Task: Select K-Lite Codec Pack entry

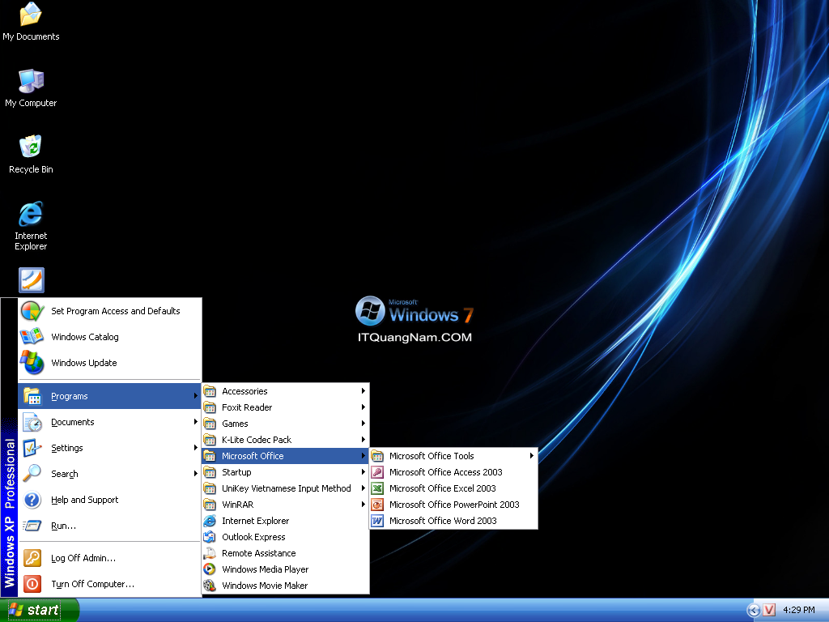Action: [286, 440]
